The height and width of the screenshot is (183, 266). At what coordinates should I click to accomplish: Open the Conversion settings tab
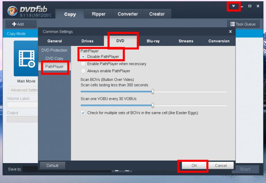pos(219,41)
